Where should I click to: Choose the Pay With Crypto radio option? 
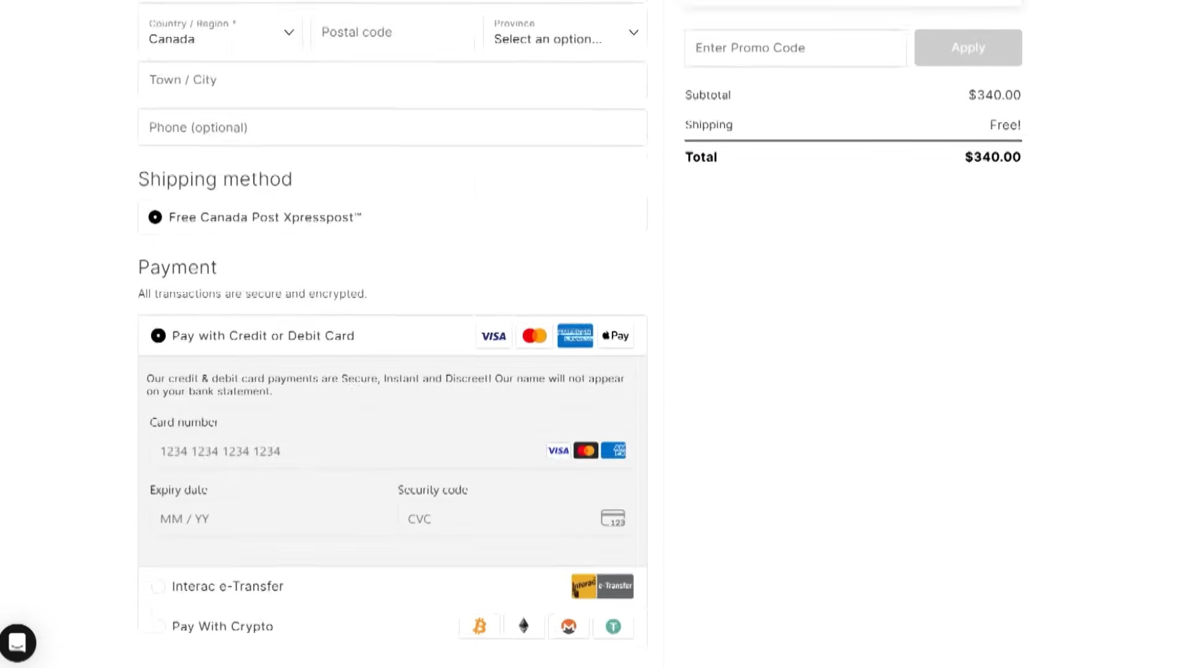coord(158,627)
